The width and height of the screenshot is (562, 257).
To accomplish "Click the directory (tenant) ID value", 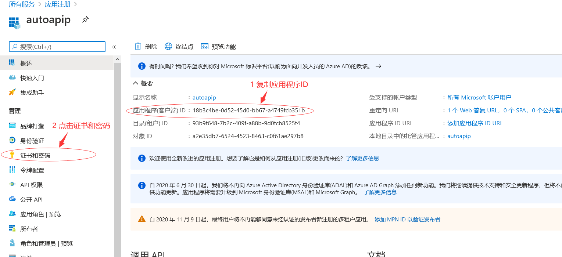I will [x=246, y=123].
